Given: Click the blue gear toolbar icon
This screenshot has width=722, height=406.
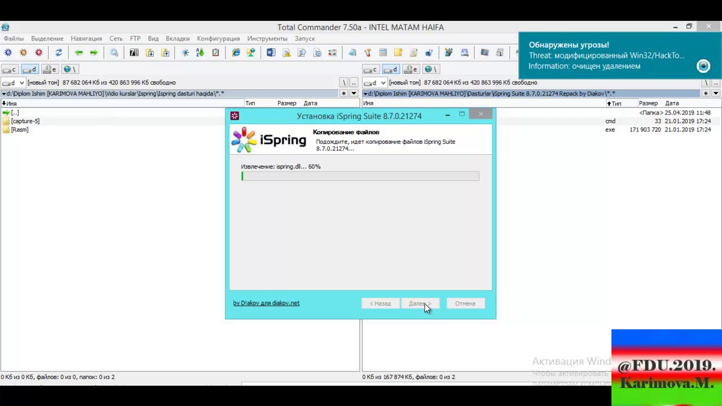Looking at the screenshot, I should (8, 52).
